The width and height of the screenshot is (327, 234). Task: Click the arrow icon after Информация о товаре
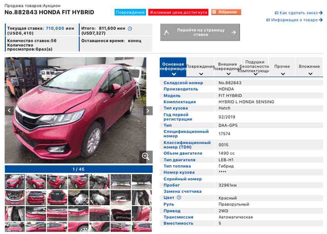(x=321, y=20)
